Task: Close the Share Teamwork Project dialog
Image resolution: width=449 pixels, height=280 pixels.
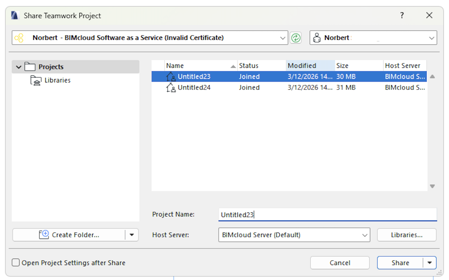Action: (x=429, y=15)
